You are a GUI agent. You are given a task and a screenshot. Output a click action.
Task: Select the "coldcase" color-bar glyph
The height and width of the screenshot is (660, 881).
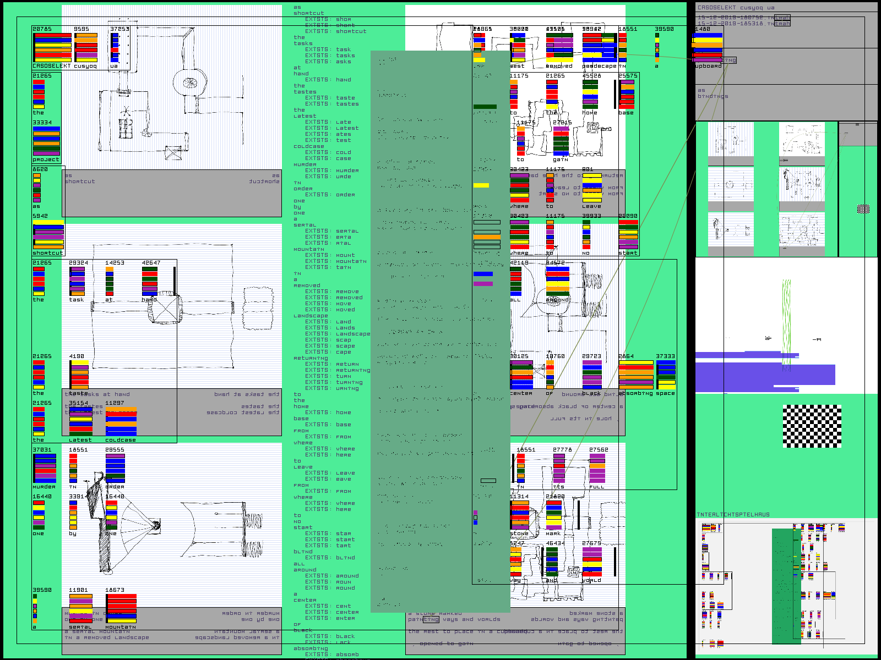121,421
